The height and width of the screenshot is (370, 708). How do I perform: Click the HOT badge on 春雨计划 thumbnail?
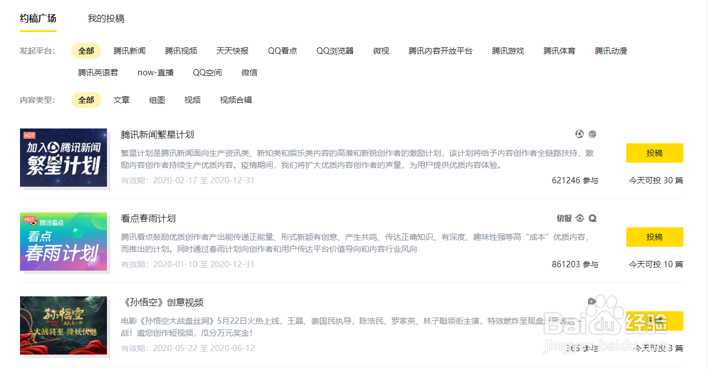(29, 219)
